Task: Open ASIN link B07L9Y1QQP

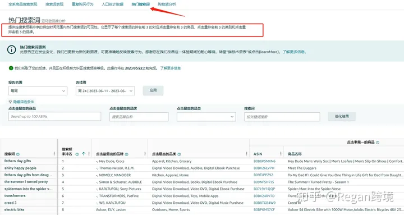Action: pyautogui.click(x=264, y=189)
